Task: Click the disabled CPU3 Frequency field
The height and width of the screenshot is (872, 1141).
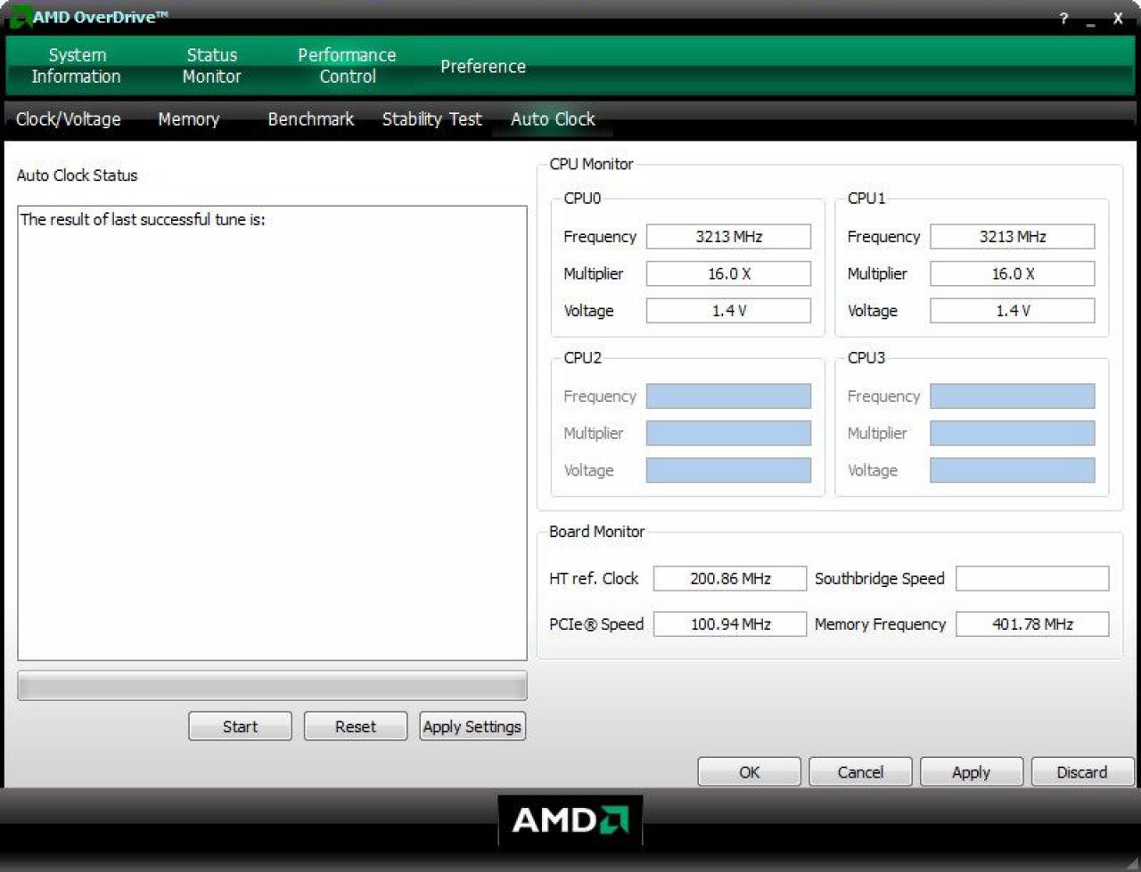Action: pos(1013,396)
